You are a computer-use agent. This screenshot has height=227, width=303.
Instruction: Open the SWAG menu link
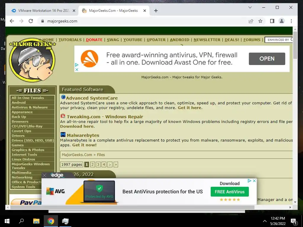pos(113,40)
